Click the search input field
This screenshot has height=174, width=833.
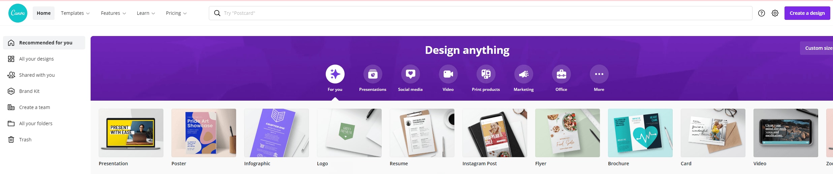click(x=480, y=13)
